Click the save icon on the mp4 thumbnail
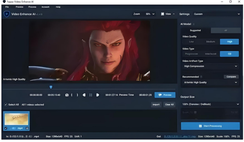Image resolution: width=244 pixels, height=142 pixels. tap(27, 128)
